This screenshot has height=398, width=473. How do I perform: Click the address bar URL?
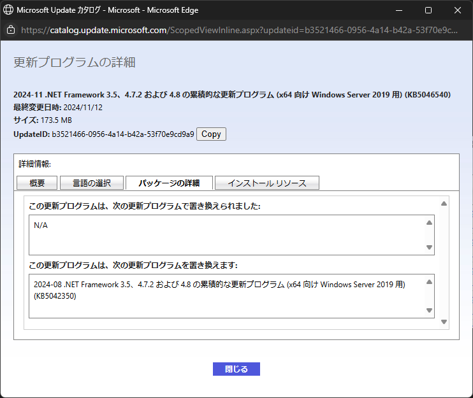pos(239,30)
